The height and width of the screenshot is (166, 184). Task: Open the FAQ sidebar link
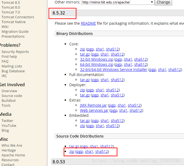(x=5, y=62)
